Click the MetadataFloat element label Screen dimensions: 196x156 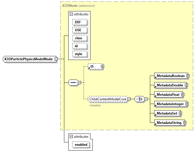(x=168, y=95)
